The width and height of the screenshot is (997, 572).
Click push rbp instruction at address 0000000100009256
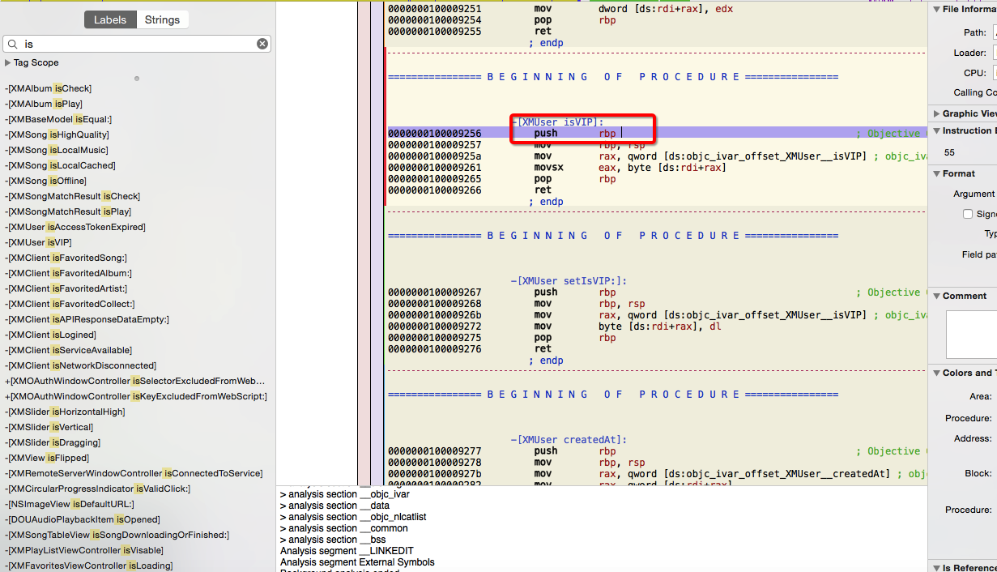[575, 133]
